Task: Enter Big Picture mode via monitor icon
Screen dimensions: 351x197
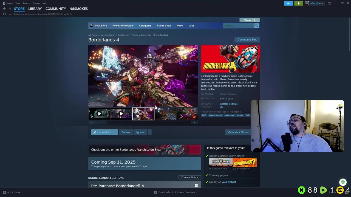Action: (x=329, y=3)
